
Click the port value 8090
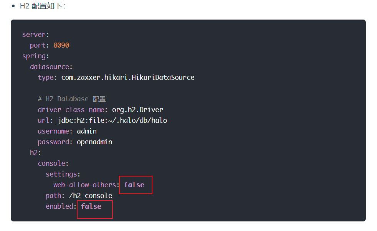click(x=61, y=45)
